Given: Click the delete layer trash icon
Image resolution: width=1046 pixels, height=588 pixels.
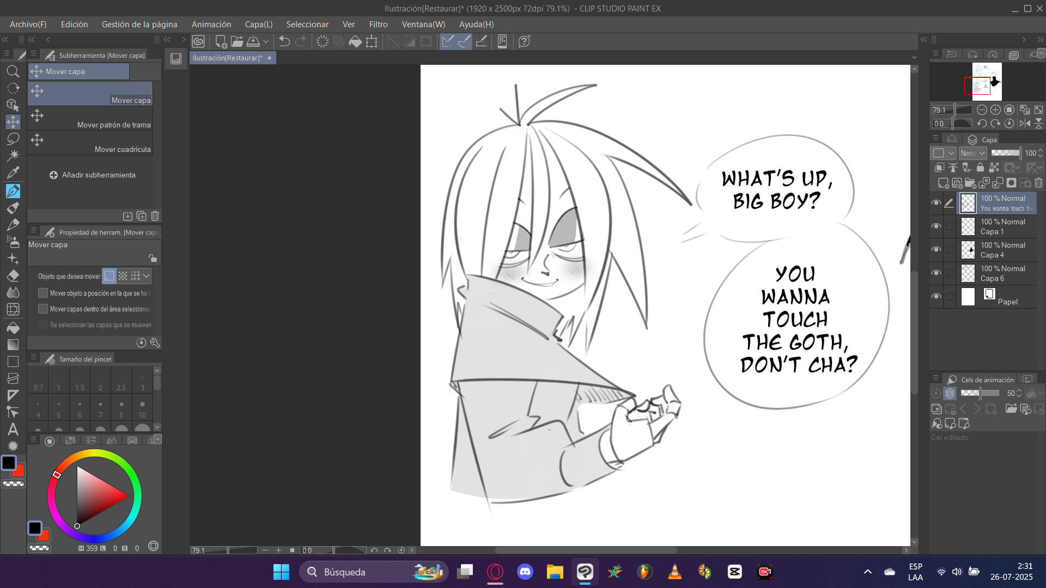Looking at the screenshot, I should [x=1038, y=183].
